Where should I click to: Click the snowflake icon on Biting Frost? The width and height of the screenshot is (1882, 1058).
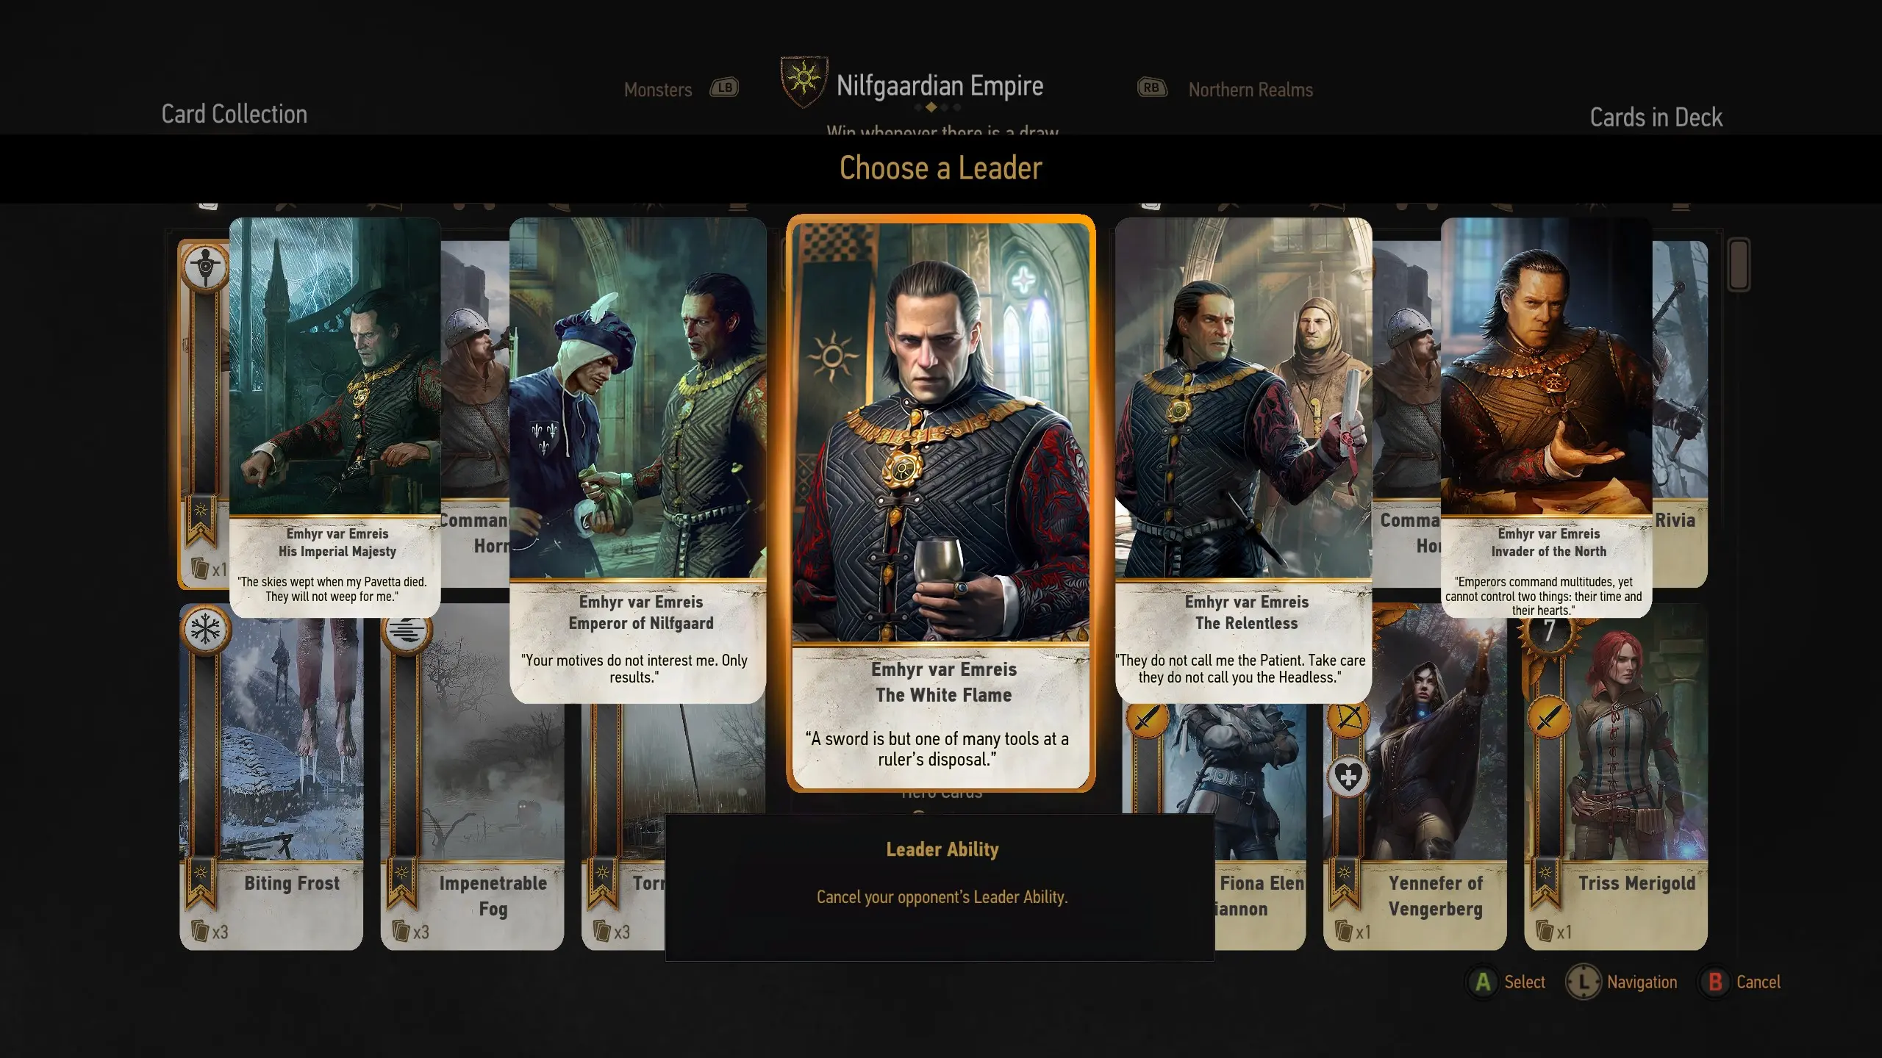click(205, 630)
